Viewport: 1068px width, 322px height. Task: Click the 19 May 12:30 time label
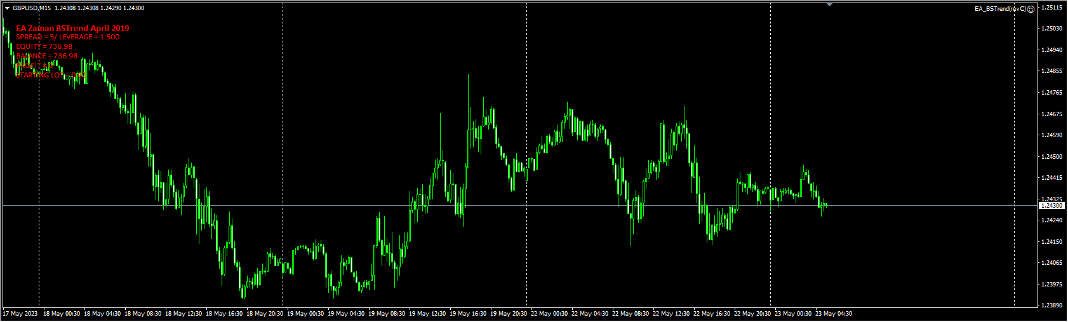[427, 314]
